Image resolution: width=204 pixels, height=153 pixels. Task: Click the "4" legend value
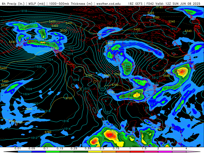[186, 148]
